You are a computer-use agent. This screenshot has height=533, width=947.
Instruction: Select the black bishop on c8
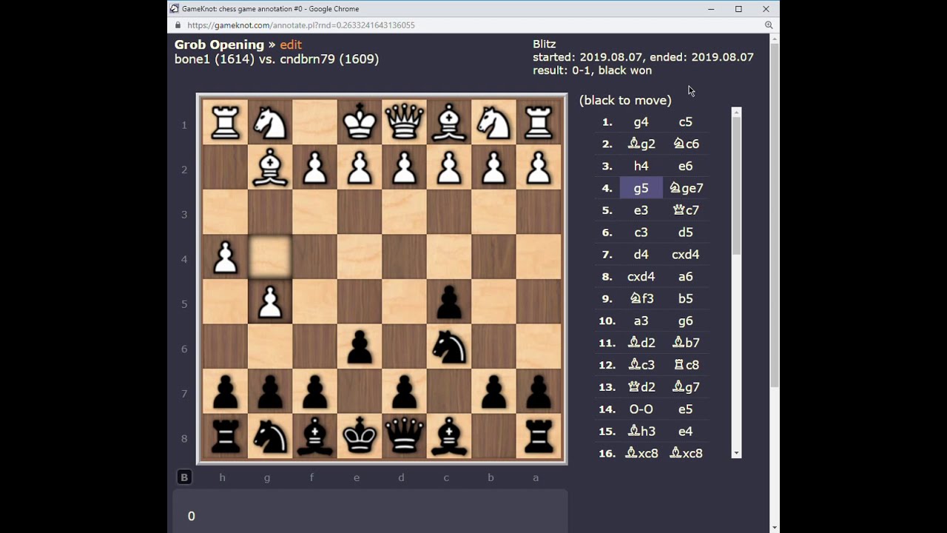pos(449,436)
